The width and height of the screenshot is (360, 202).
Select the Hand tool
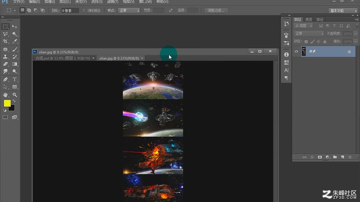5,95
